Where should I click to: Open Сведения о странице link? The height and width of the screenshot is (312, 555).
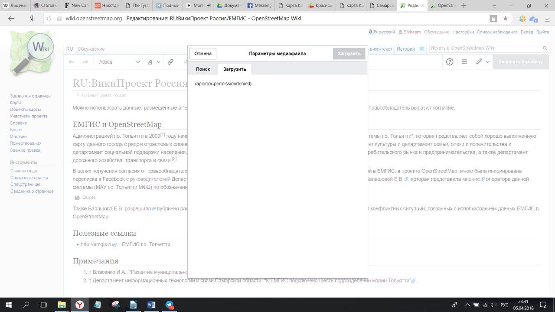tap(32, 191)
